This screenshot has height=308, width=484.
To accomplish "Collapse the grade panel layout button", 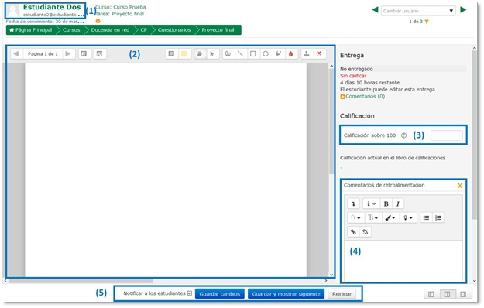I will pos(463,294).
